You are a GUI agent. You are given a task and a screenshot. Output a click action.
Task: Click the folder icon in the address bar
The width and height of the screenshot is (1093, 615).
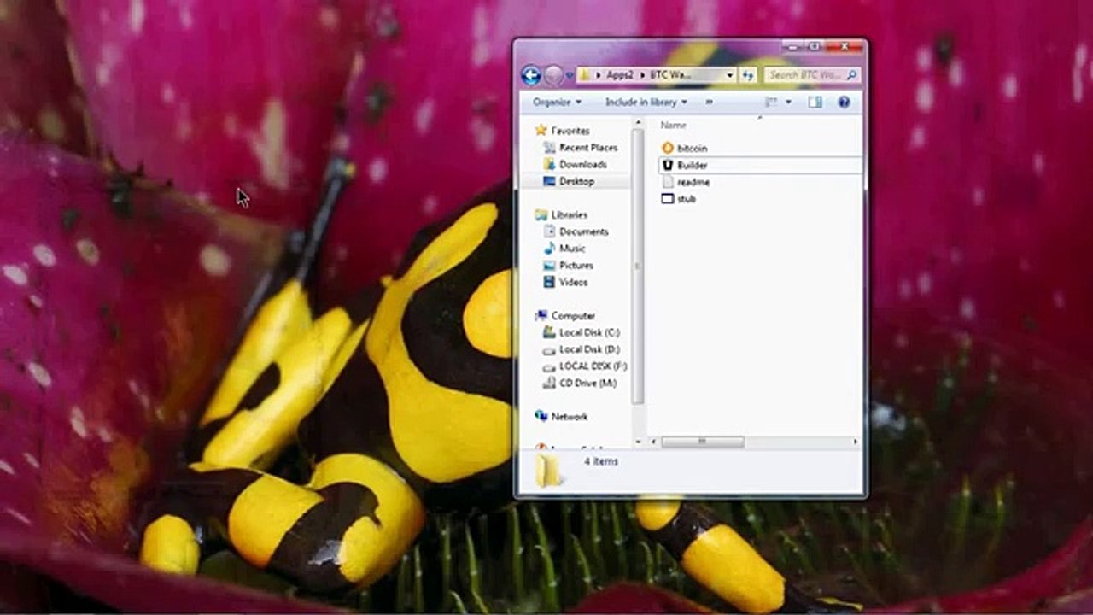(x=585, y=75)
